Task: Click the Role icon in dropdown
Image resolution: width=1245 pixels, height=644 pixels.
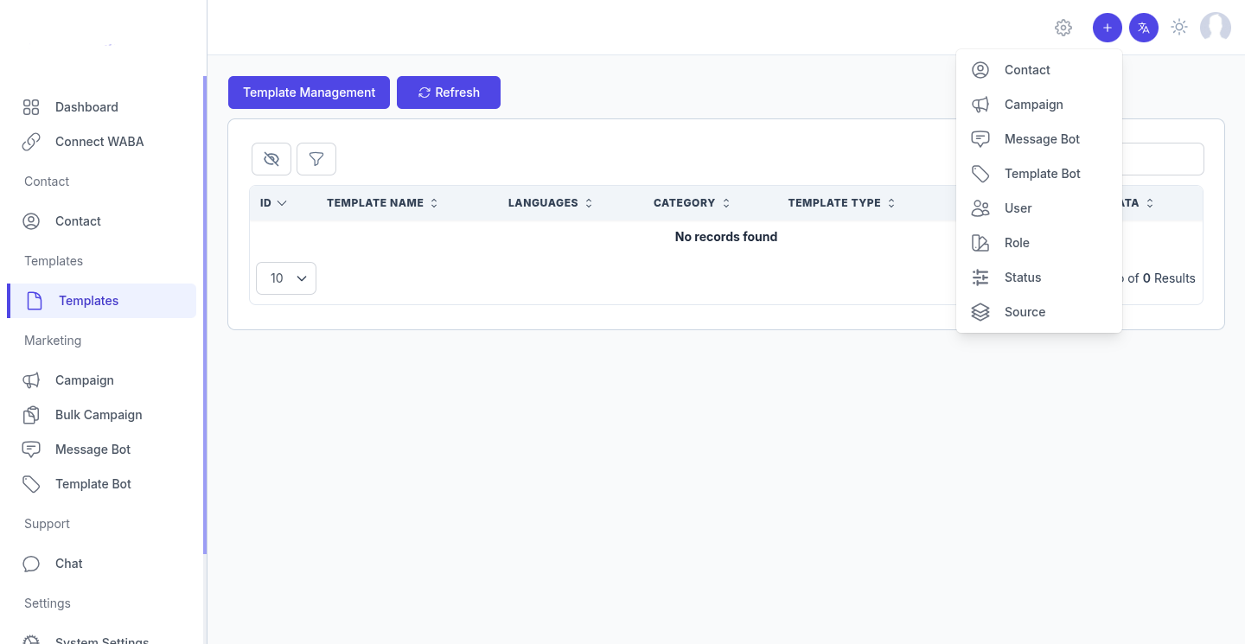Action: coord(980,243)
